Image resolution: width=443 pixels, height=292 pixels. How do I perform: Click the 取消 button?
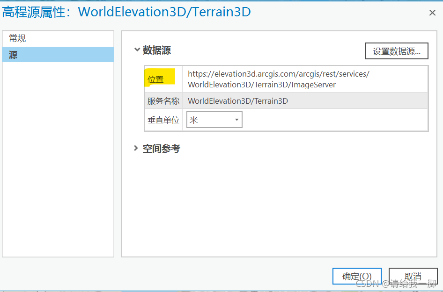[x=413, y=276]
